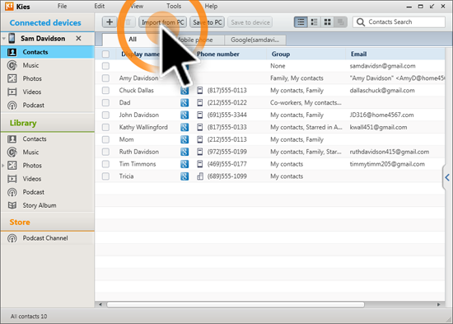
Task: Click samdavidsn@gmail.com email cell
Action: click(x=382, y=66)
